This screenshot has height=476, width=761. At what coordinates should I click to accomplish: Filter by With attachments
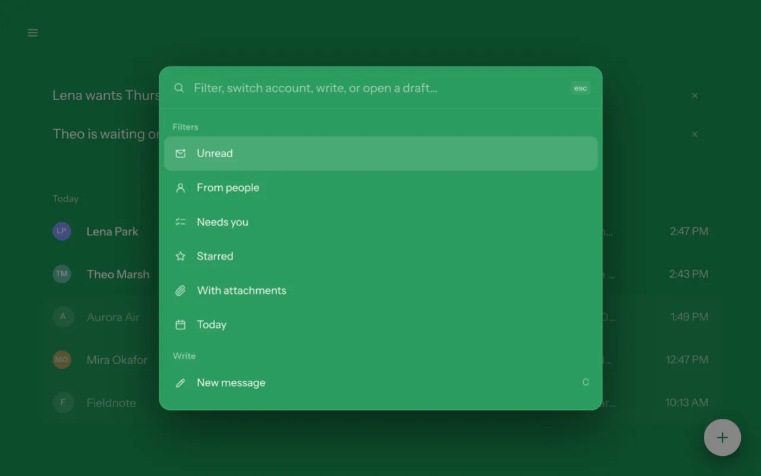[380, 290]
